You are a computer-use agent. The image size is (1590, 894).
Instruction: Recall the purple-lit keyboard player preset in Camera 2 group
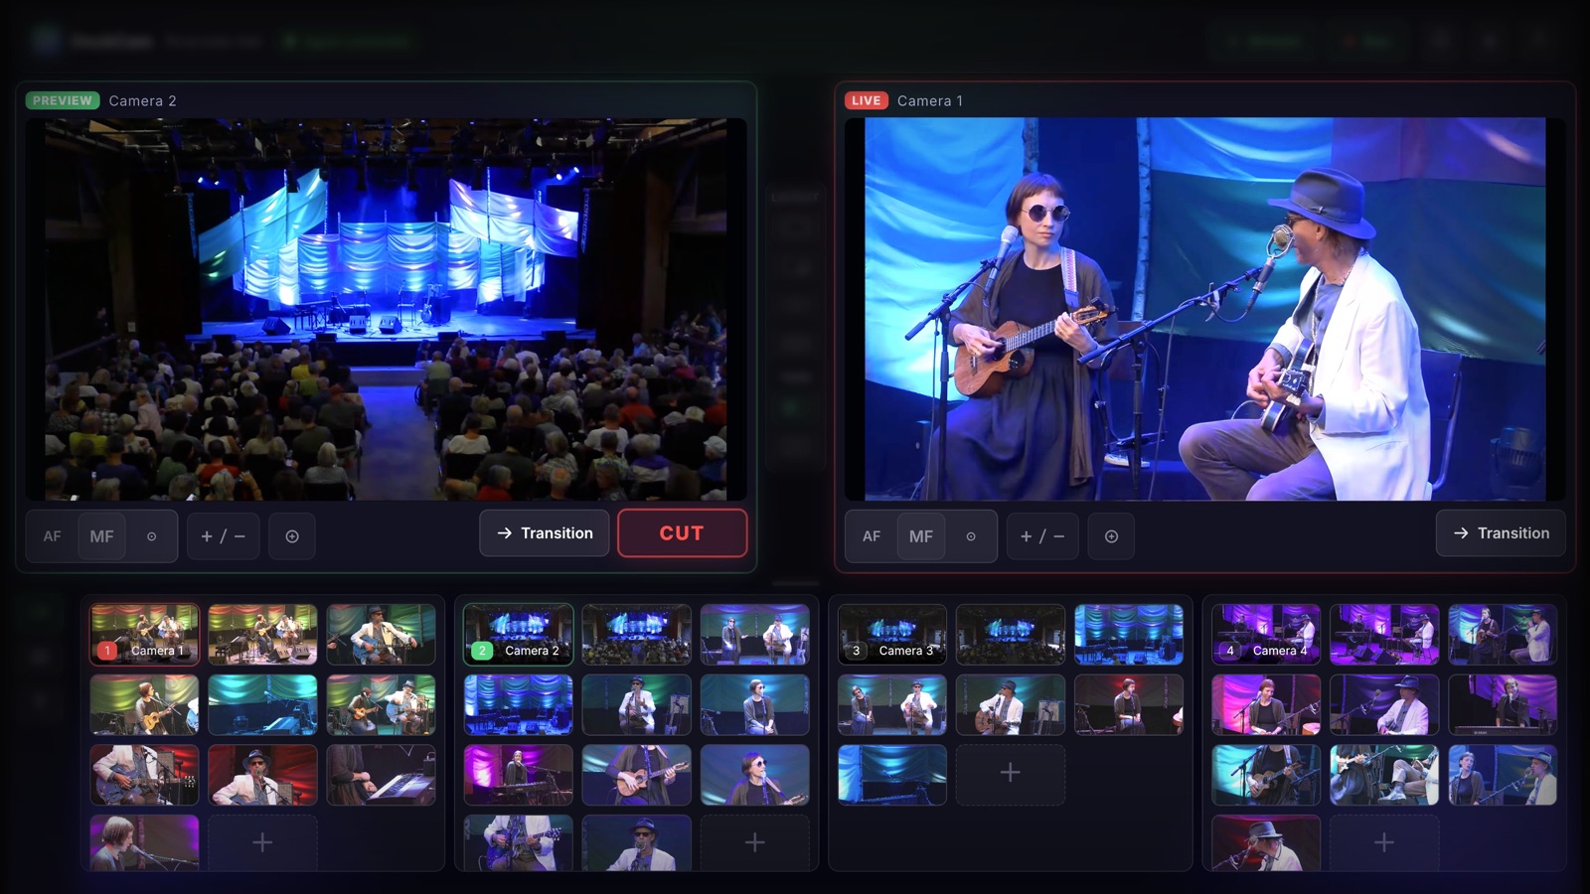click(x=519, y=775)
